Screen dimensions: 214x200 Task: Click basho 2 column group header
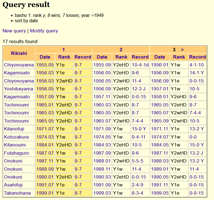121,50
